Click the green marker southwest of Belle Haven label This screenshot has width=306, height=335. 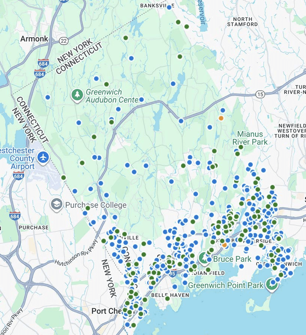(145, 299)
